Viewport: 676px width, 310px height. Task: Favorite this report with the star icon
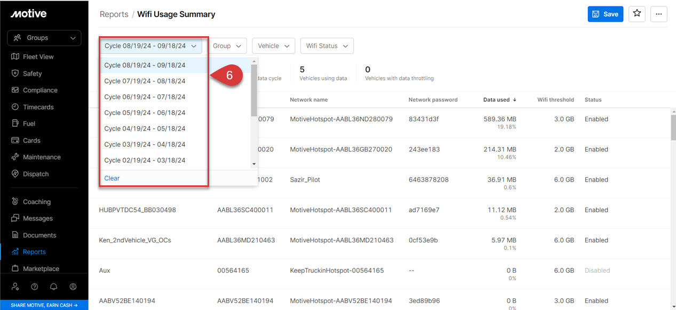click(637, 14)
